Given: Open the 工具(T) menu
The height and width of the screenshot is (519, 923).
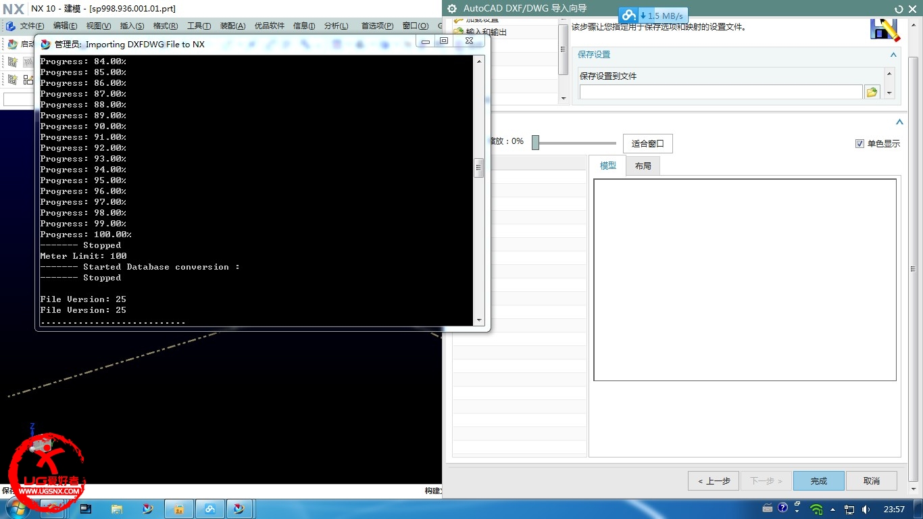Looking at the screenshot, I should pos(199,26).
